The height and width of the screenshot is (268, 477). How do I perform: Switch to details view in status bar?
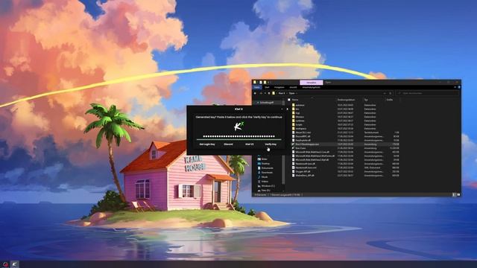[454, 194]
